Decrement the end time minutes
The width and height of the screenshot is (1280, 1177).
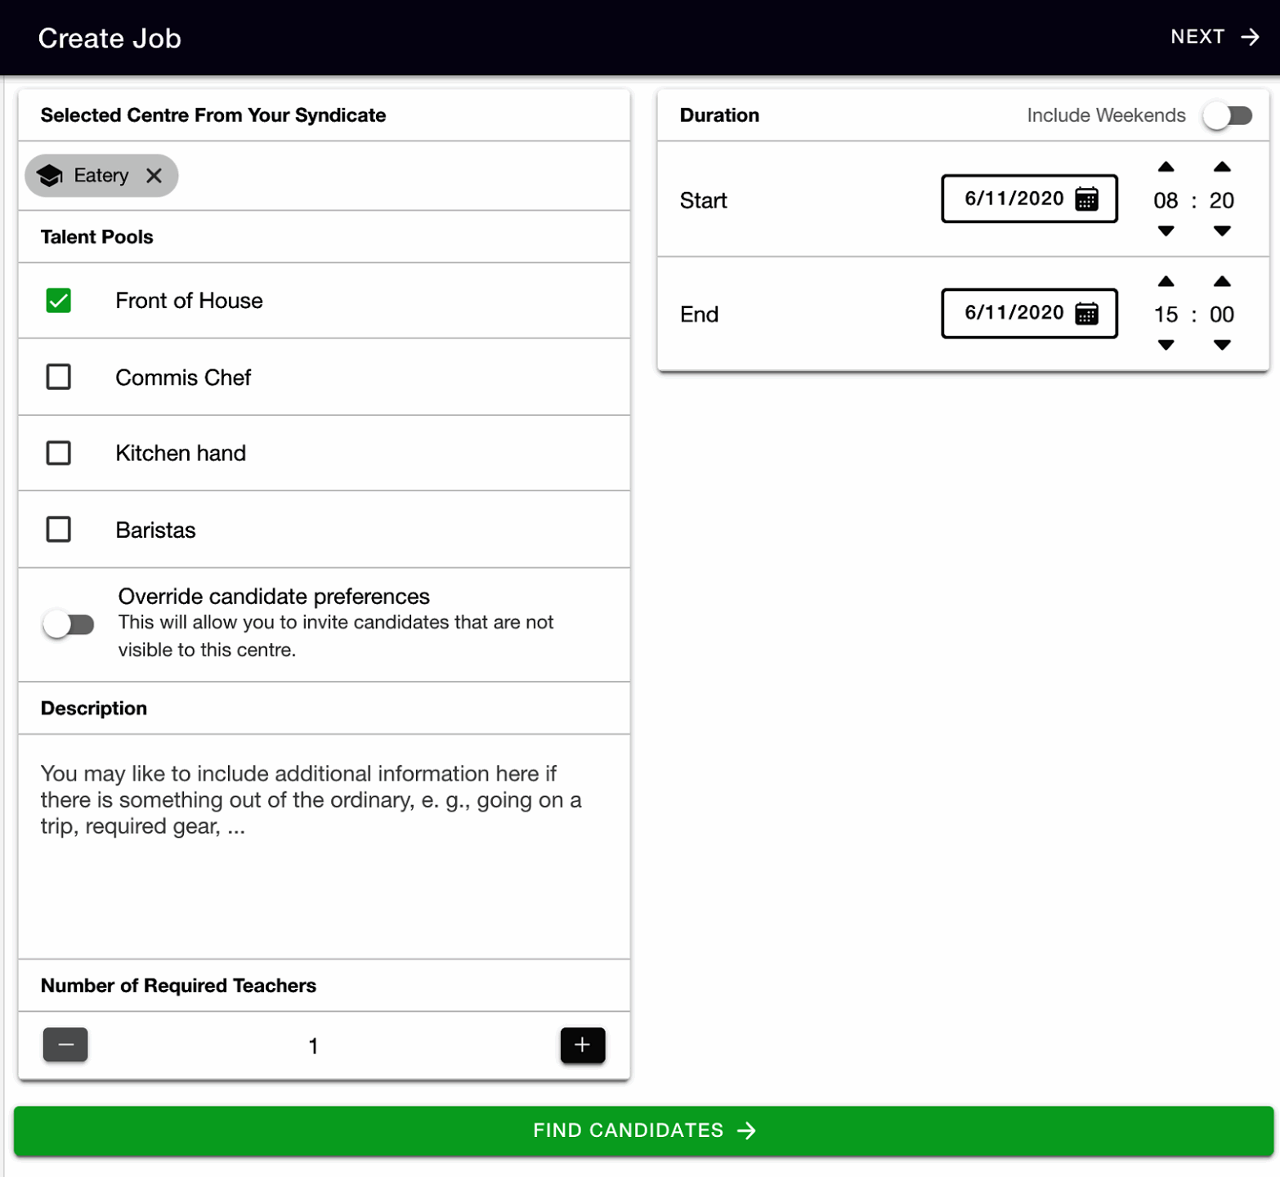click(x=1222, y=345)
